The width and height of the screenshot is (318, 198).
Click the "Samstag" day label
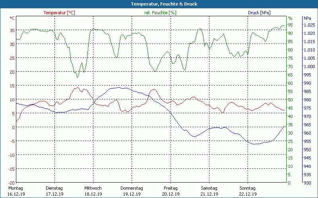point(209,188)
